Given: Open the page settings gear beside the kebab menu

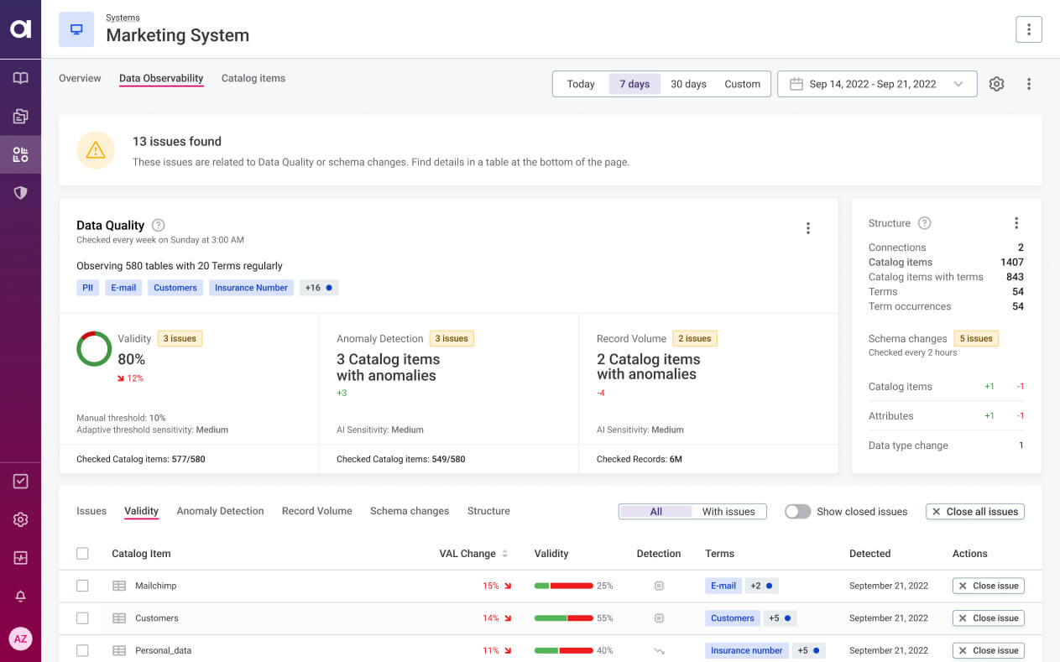Looking at the screenshot, I should pyautogui.click(x=996, y=83).
